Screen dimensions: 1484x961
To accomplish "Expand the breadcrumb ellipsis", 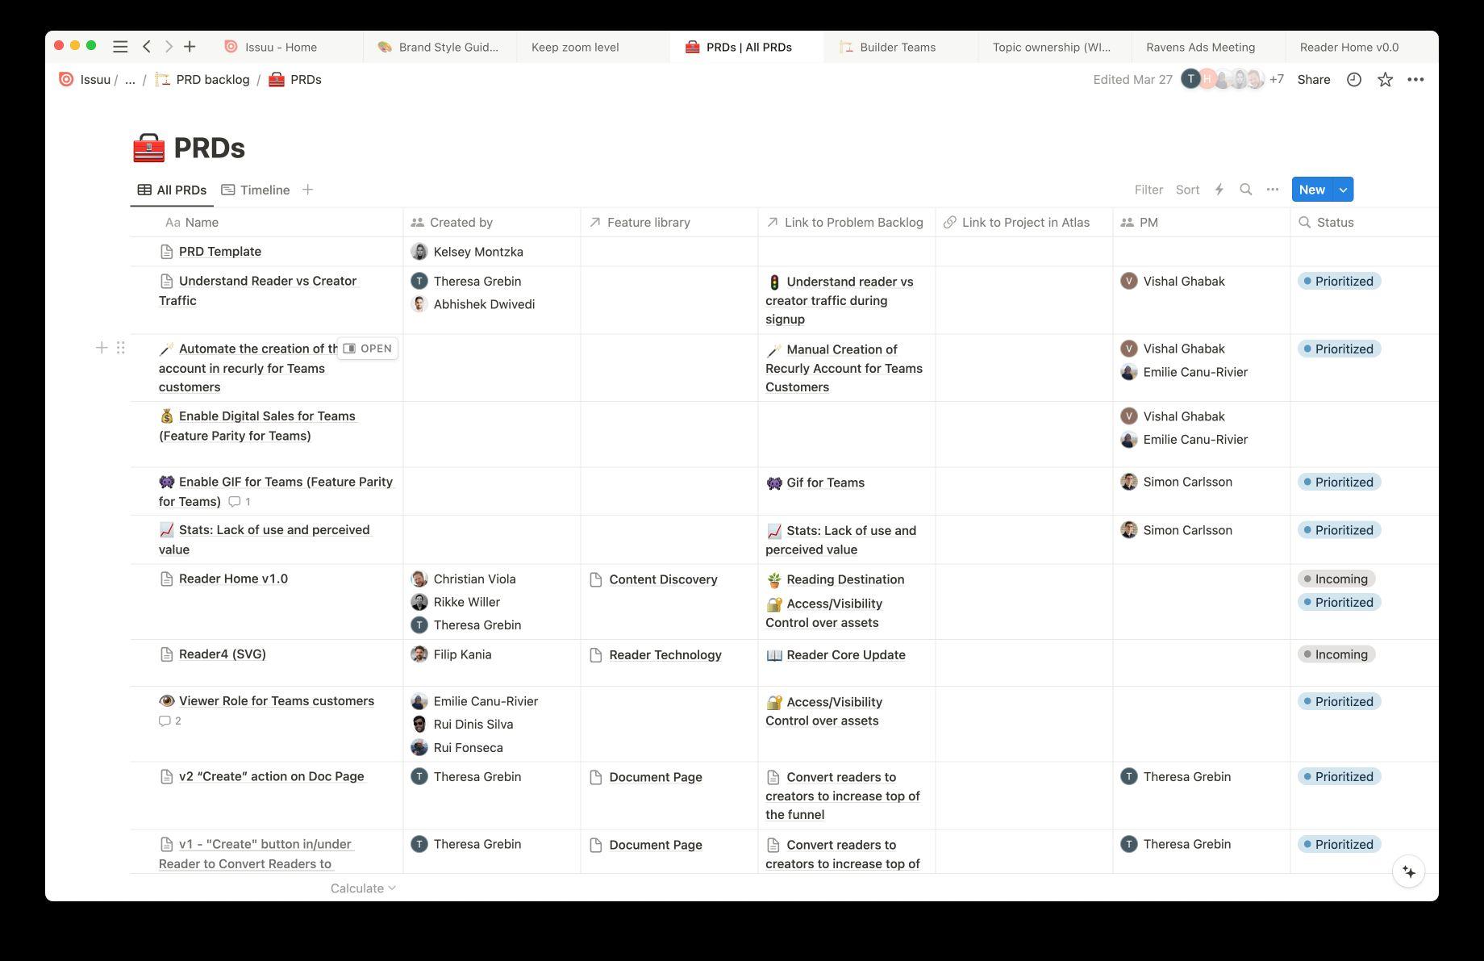I will [130, 79].
